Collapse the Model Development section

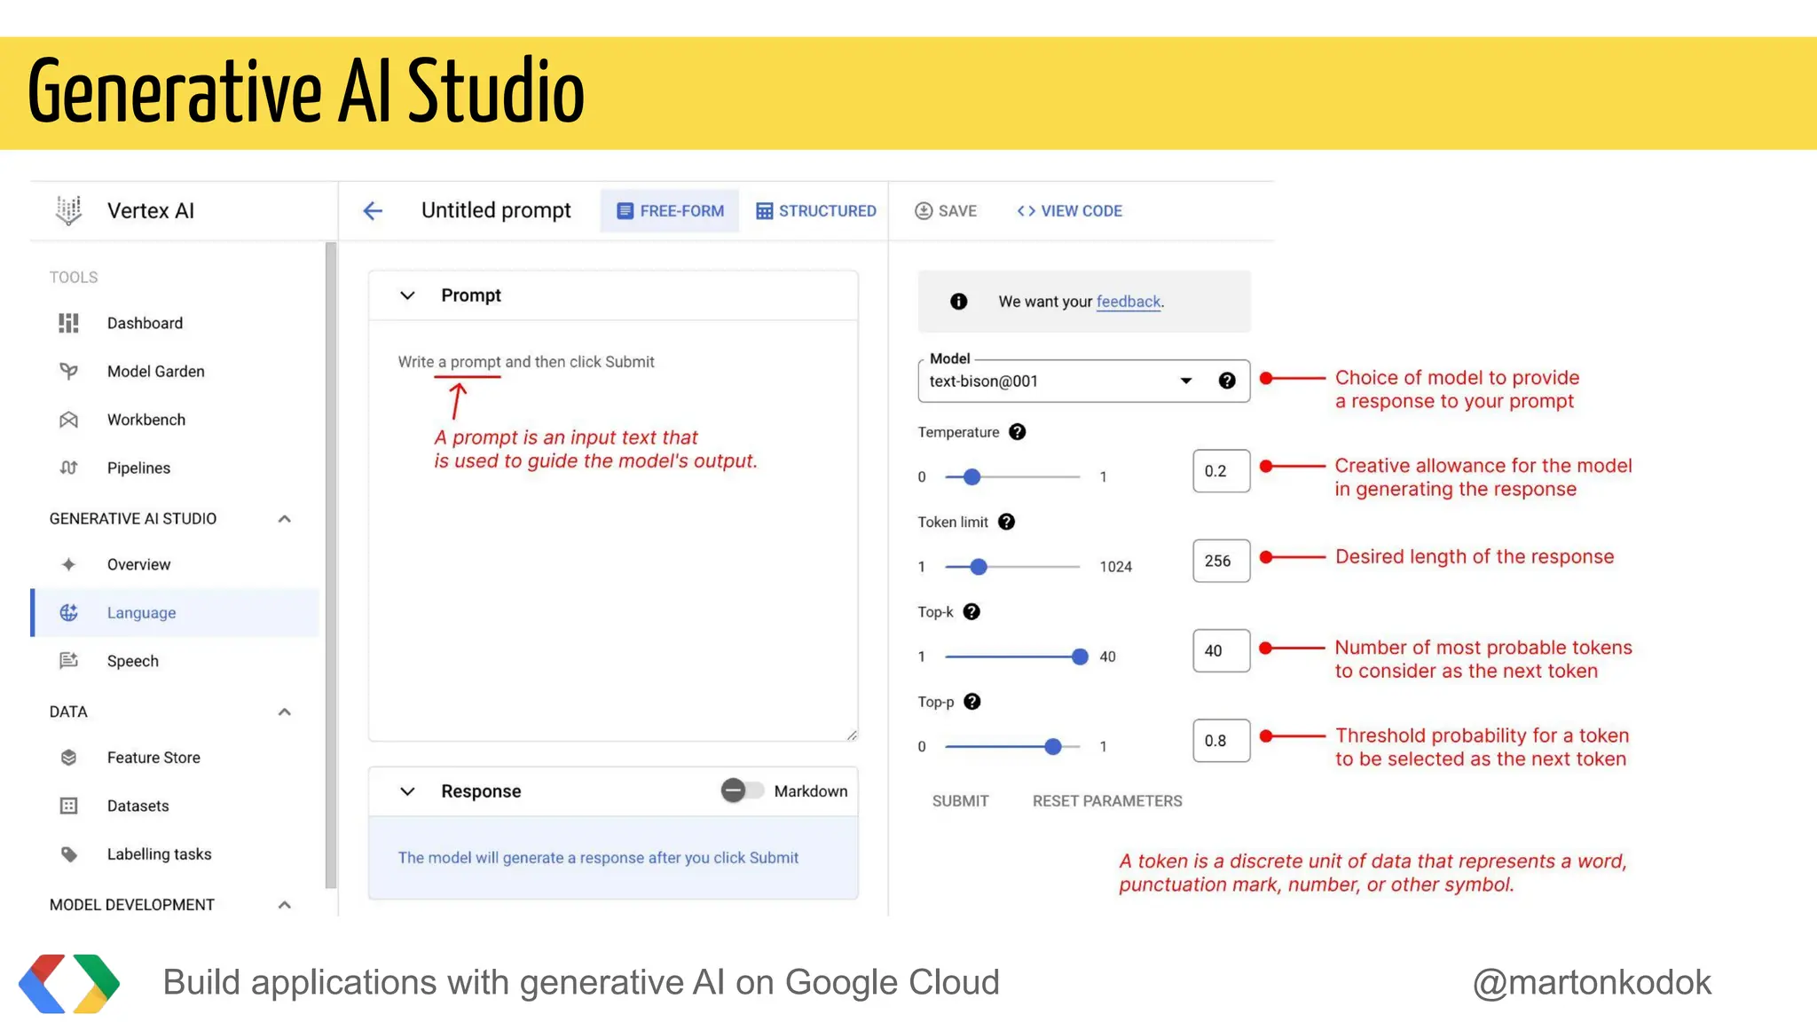pos(284,905)
